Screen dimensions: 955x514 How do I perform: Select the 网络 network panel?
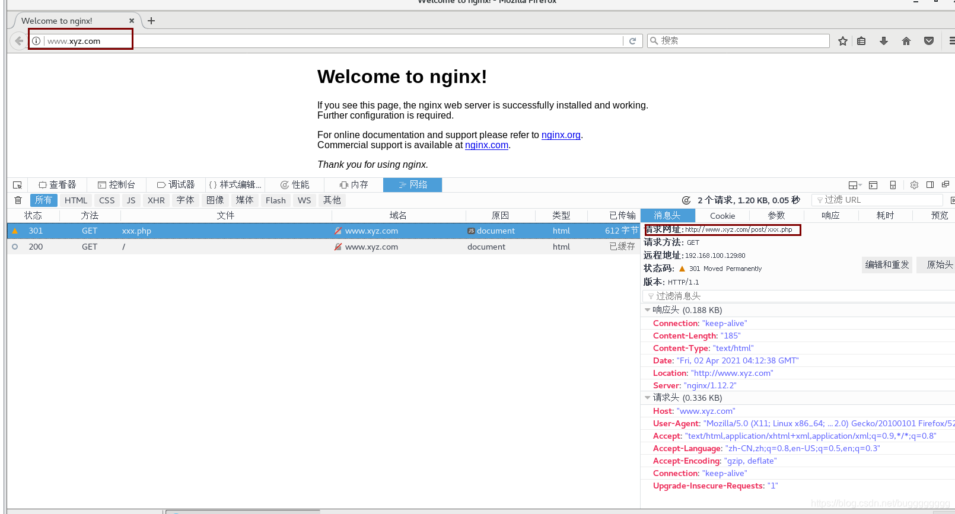point(413,185)
